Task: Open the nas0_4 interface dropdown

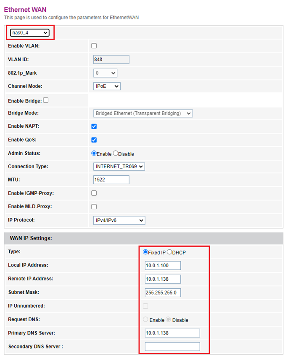Action: (29, 32)
